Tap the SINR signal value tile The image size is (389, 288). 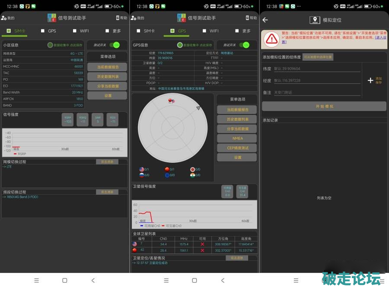tap(97, 120)
